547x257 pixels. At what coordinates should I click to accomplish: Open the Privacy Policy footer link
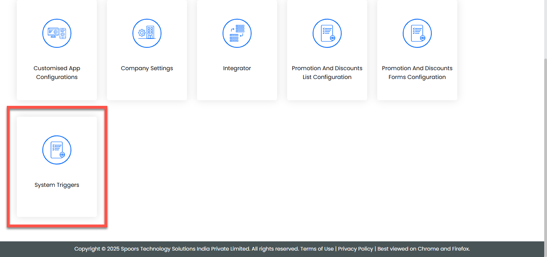355,249
